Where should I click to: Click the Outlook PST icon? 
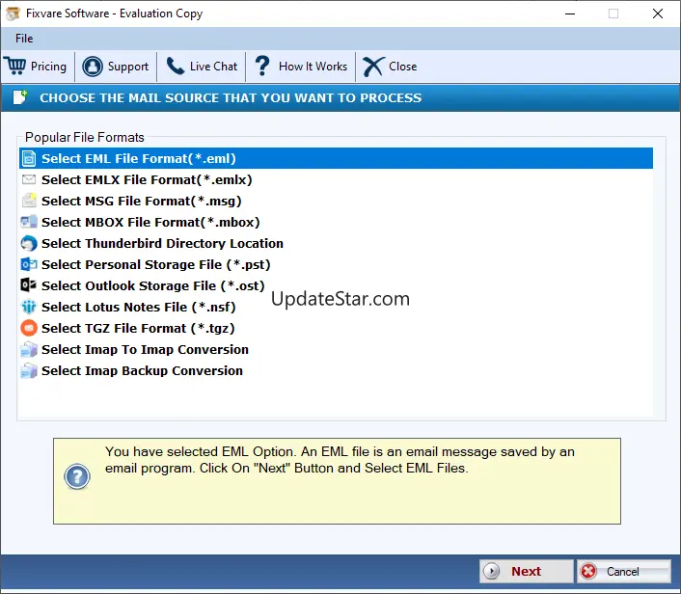pos(29,264)
